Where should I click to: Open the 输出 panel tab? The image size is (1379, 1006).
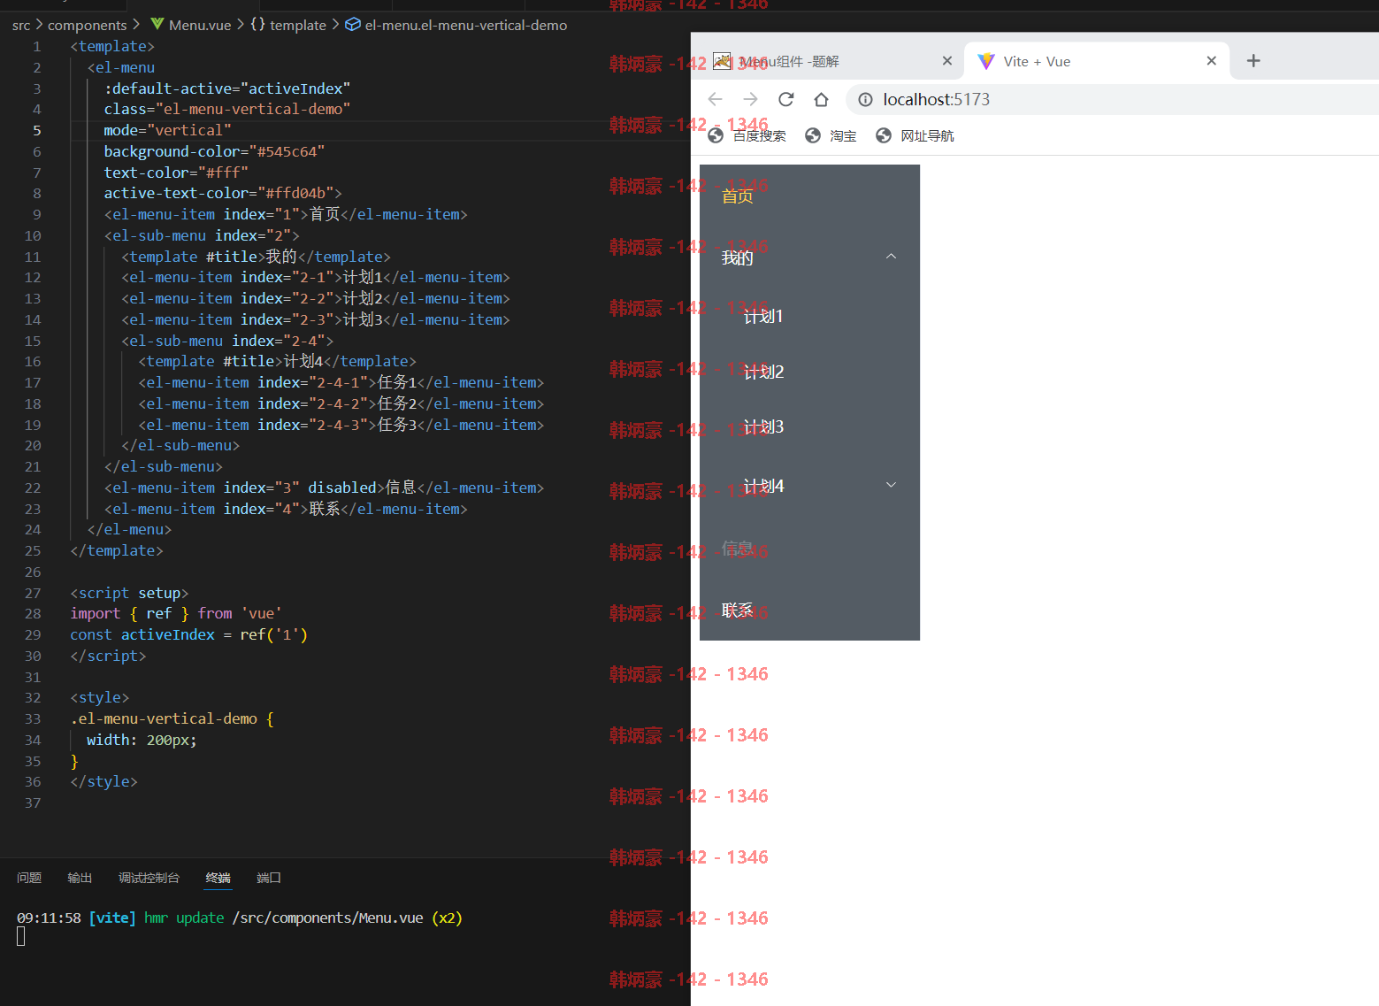pos(80,878)
